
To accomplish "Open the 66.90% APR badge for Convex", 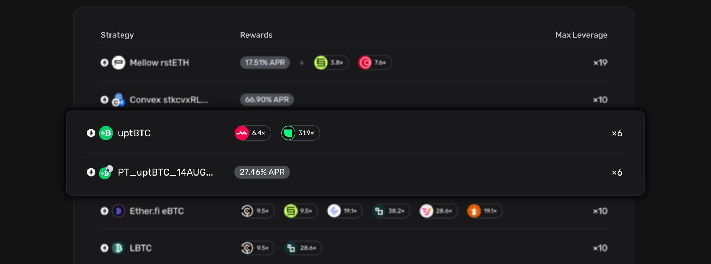I will tap(267, 100).
